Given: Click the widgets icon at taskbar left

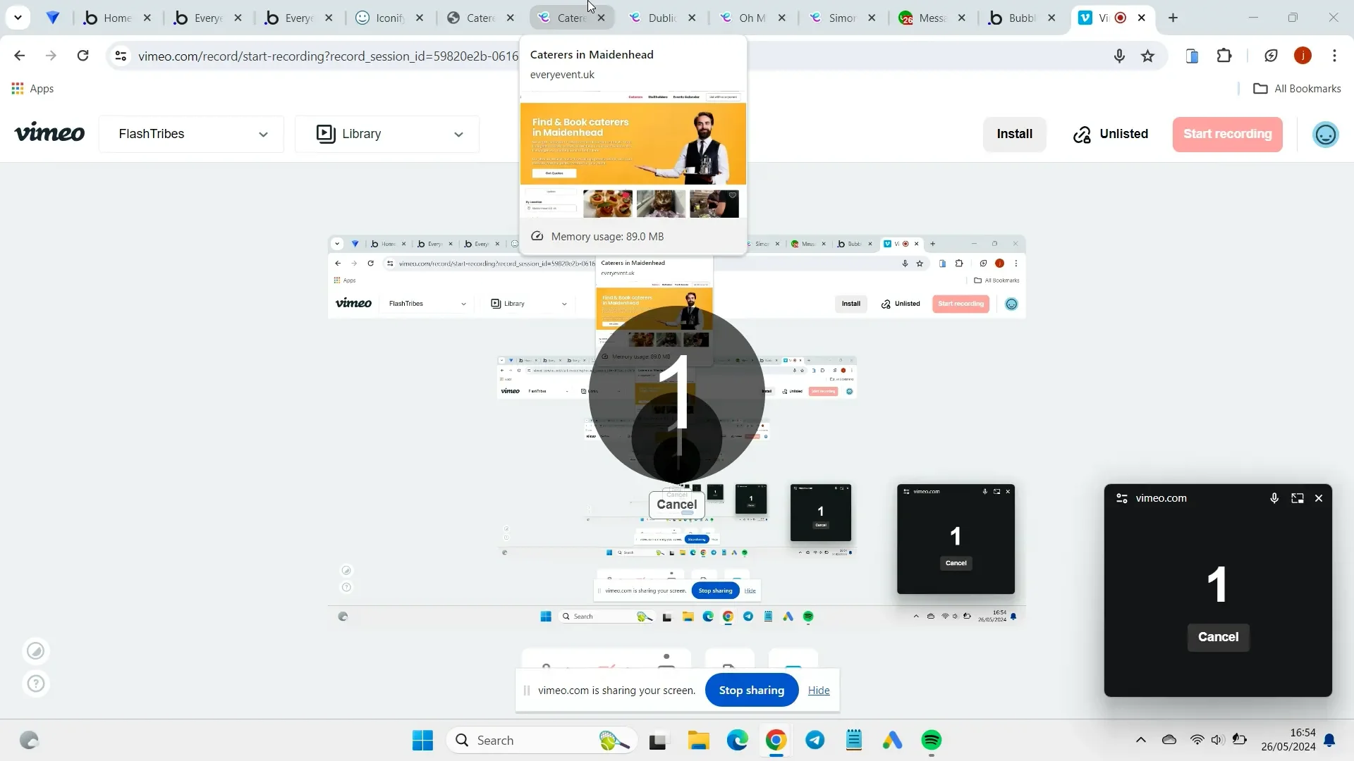Looking at the screenshot, I should point(29,741).
